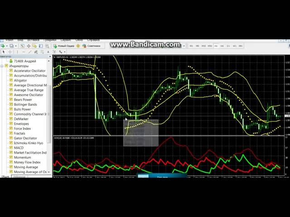Open the Сервис menu
290x217 pixels.
pos(66,40)
